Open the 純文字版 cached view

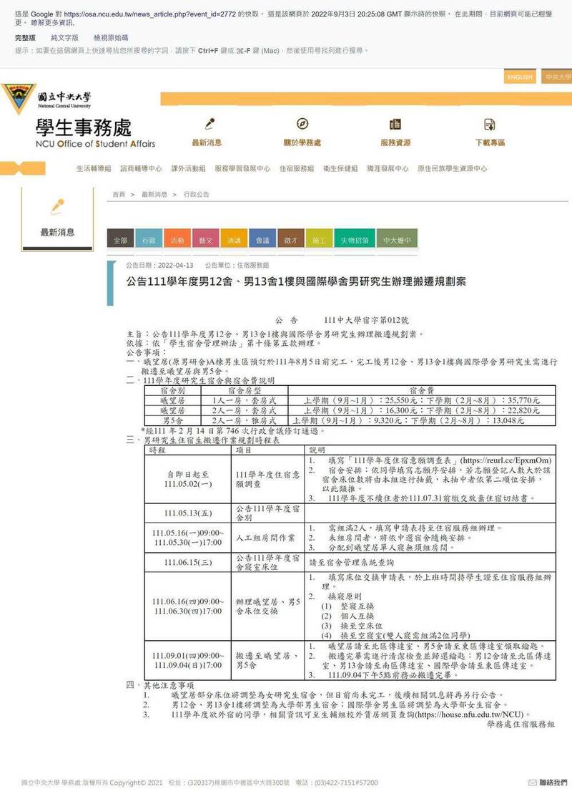click(x=65, y=38)
